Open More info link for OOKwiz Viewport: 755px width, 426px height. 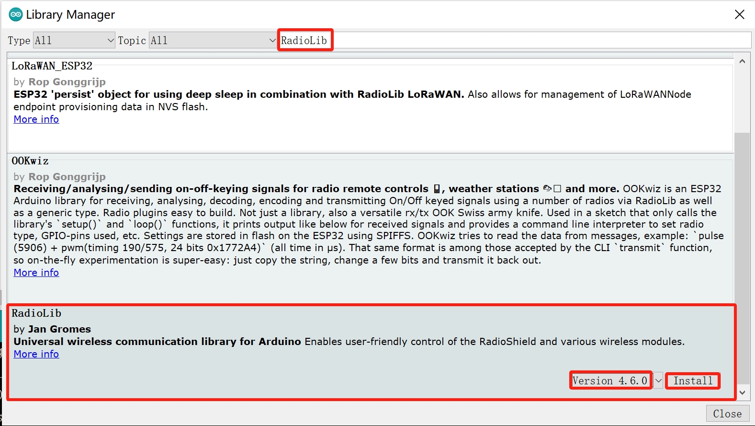pos(36,273)
